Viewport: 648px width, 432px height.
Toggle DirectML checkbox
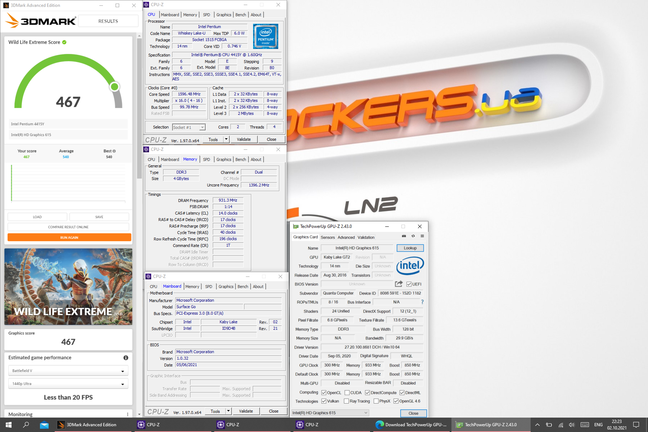coord(402,393)
